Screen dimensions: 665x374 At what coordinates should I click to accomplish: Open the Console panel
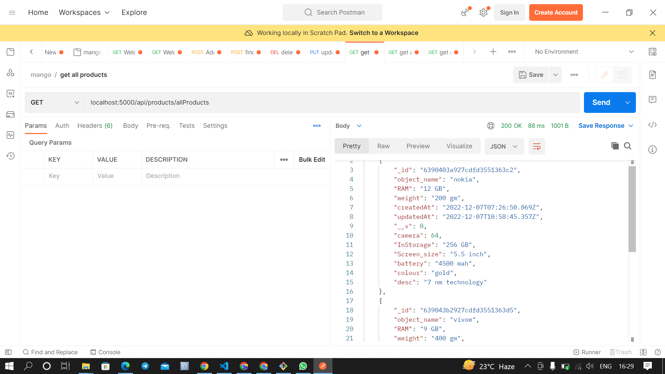pos(105,352)
